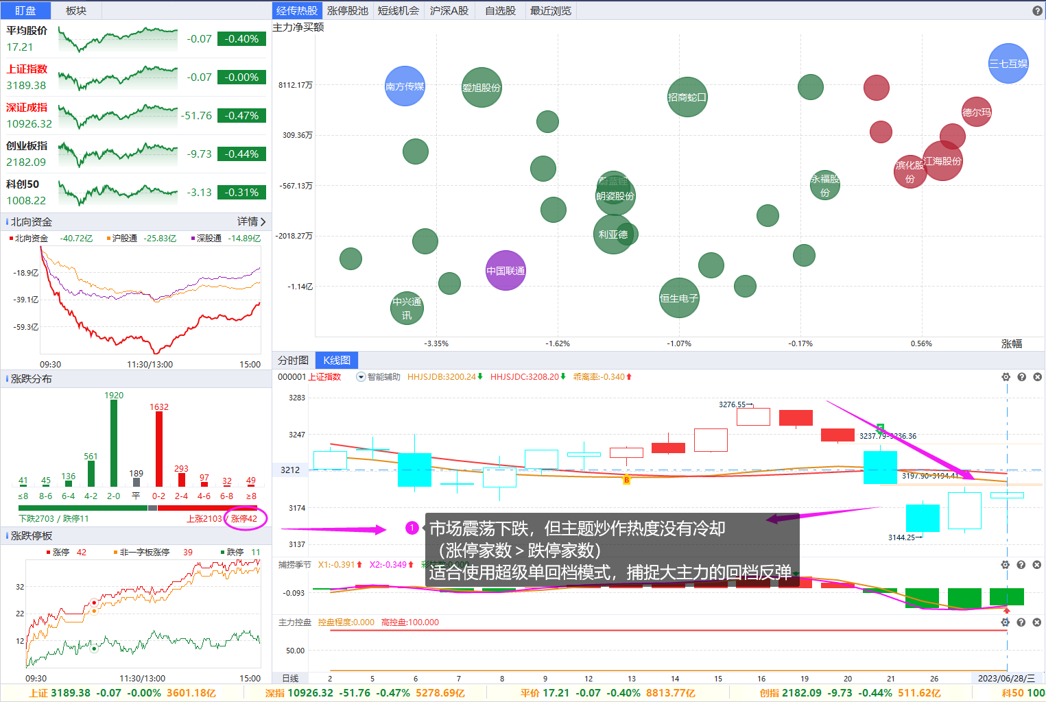Viewport: 1046px width, 702px height.
Task: Close the K-line main chart panel
Action: (1037, 377)
